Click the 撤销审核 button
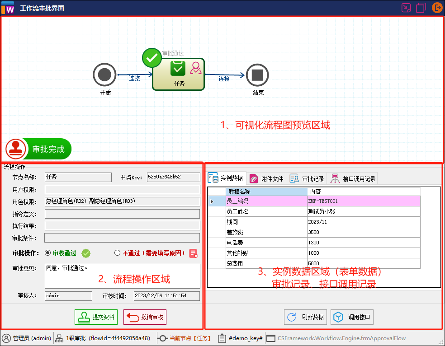 point(145,317)
